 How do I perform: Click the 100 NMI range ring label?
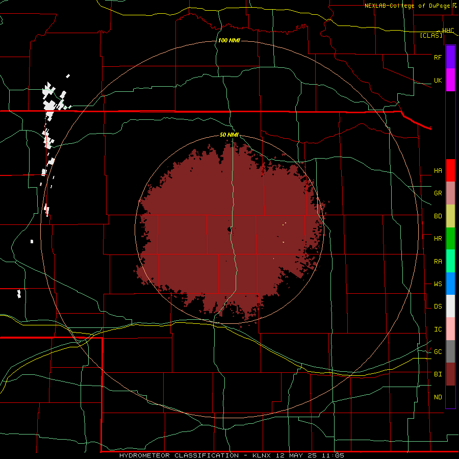(229, 40)
